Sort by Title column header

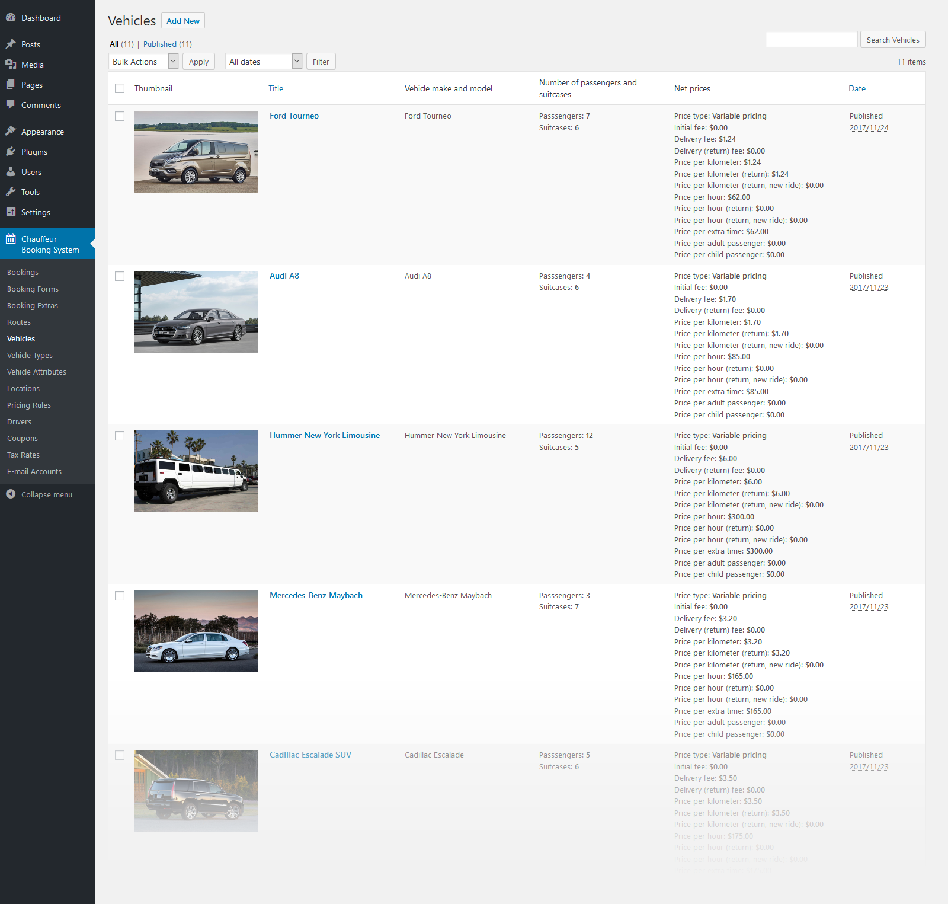(276, 89)
